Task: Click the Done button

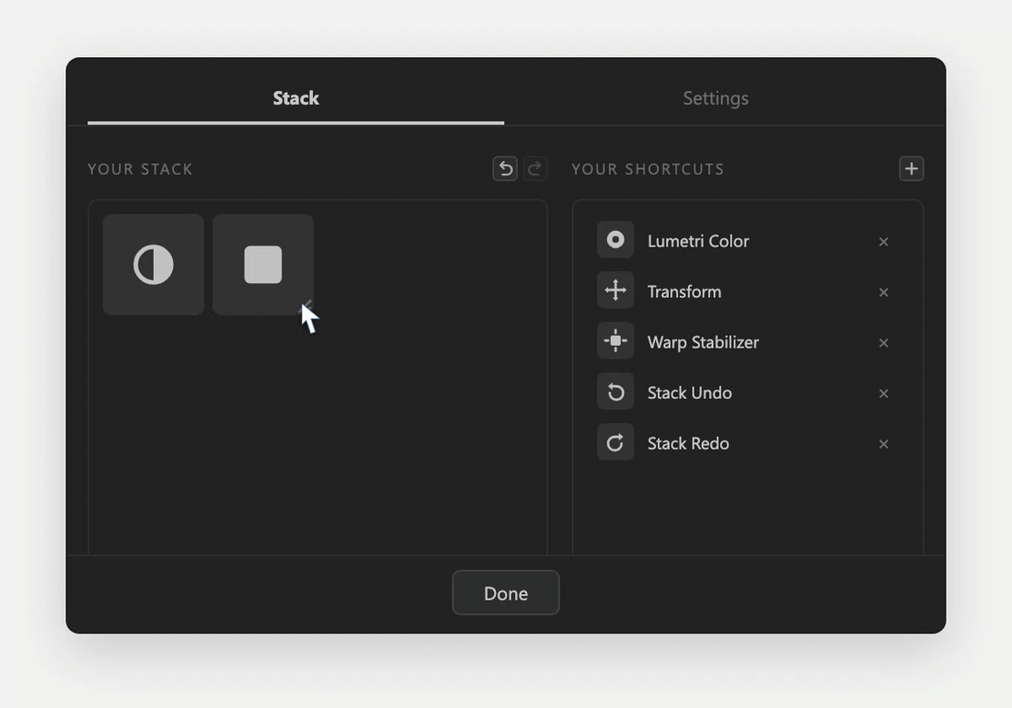Action: click(506, 592)
